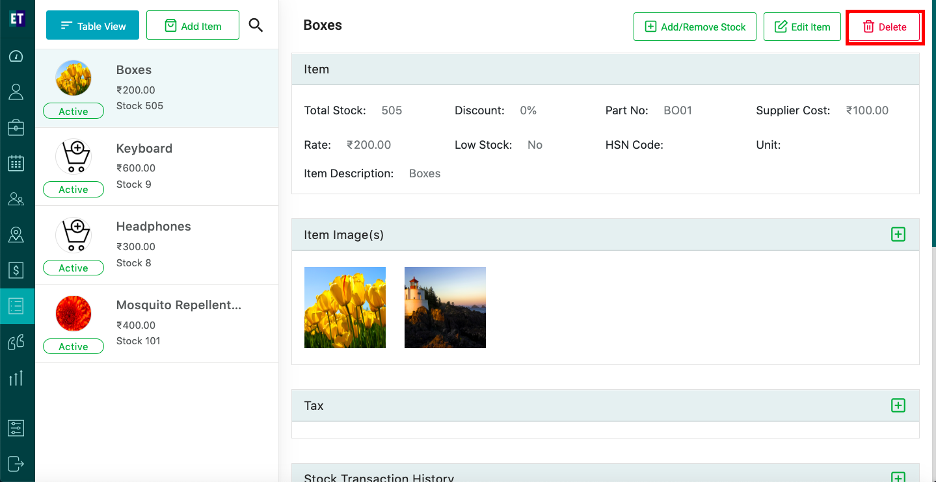
Task: Click the Item Image(s) section header text
Action: pos(344,235)
